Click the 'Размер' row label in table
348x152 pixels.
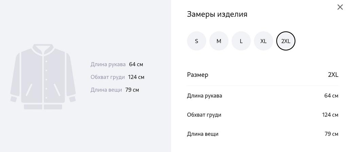coord(197,75)
